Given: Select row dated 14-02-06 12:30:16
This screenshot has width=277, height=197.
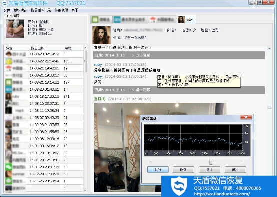Looking at the screenshot, I should pyautogui.click(x=44, y=139).
